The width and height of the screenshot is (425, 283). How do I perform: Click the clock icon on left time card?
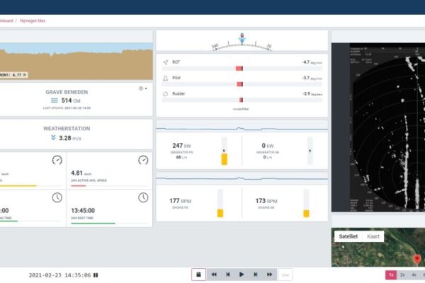tap(57, 197)
